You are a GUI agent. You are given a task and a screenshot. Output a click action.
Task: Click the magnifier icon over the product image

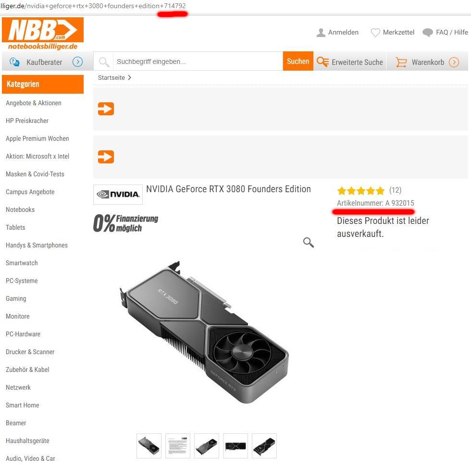click(308, 243)
